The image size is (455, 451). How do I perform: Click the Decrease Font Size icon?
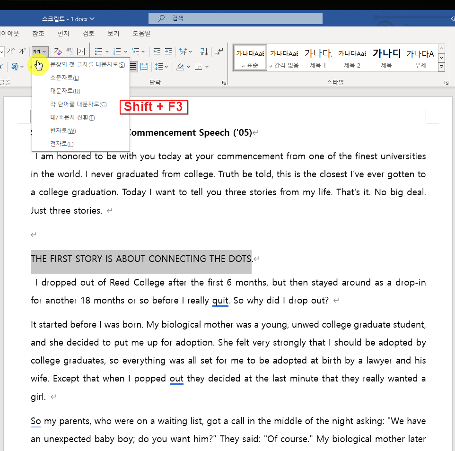[22, 52]
